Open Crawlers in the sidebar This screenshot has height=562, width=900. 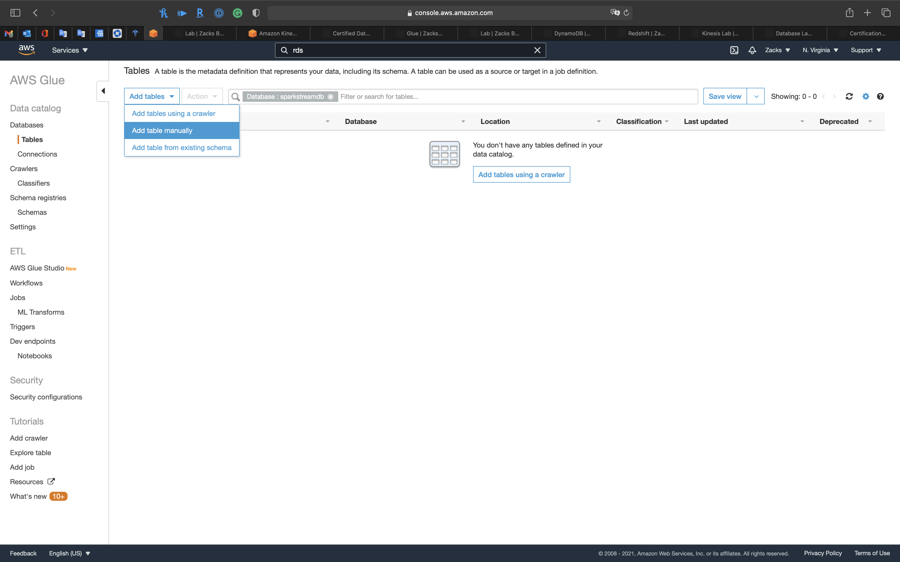click(x=24, y=169)
